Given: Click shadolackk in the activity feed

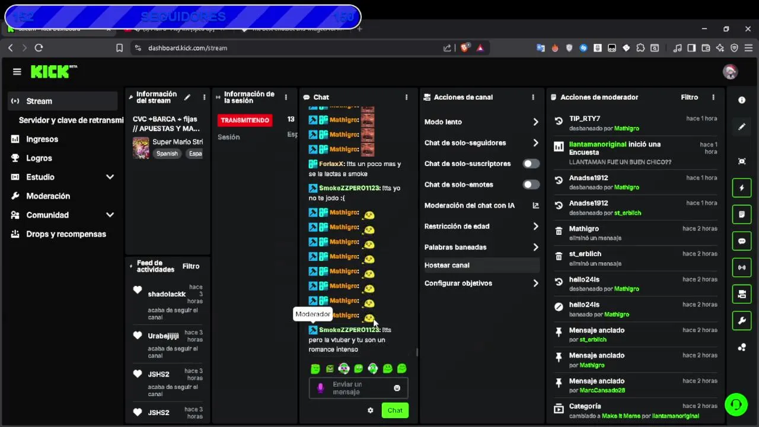Looking at the screenshot, I should coord(167,294).
